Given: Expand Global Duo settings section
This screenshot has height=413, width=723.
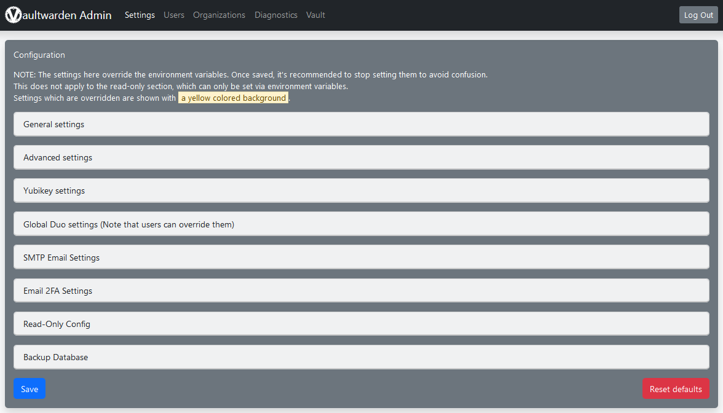Looking at the screenshot, I should coord(361,223).
